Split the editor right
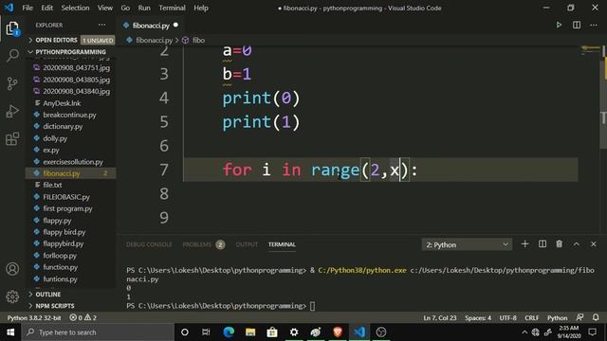The image size is (607, 341). 577,26
